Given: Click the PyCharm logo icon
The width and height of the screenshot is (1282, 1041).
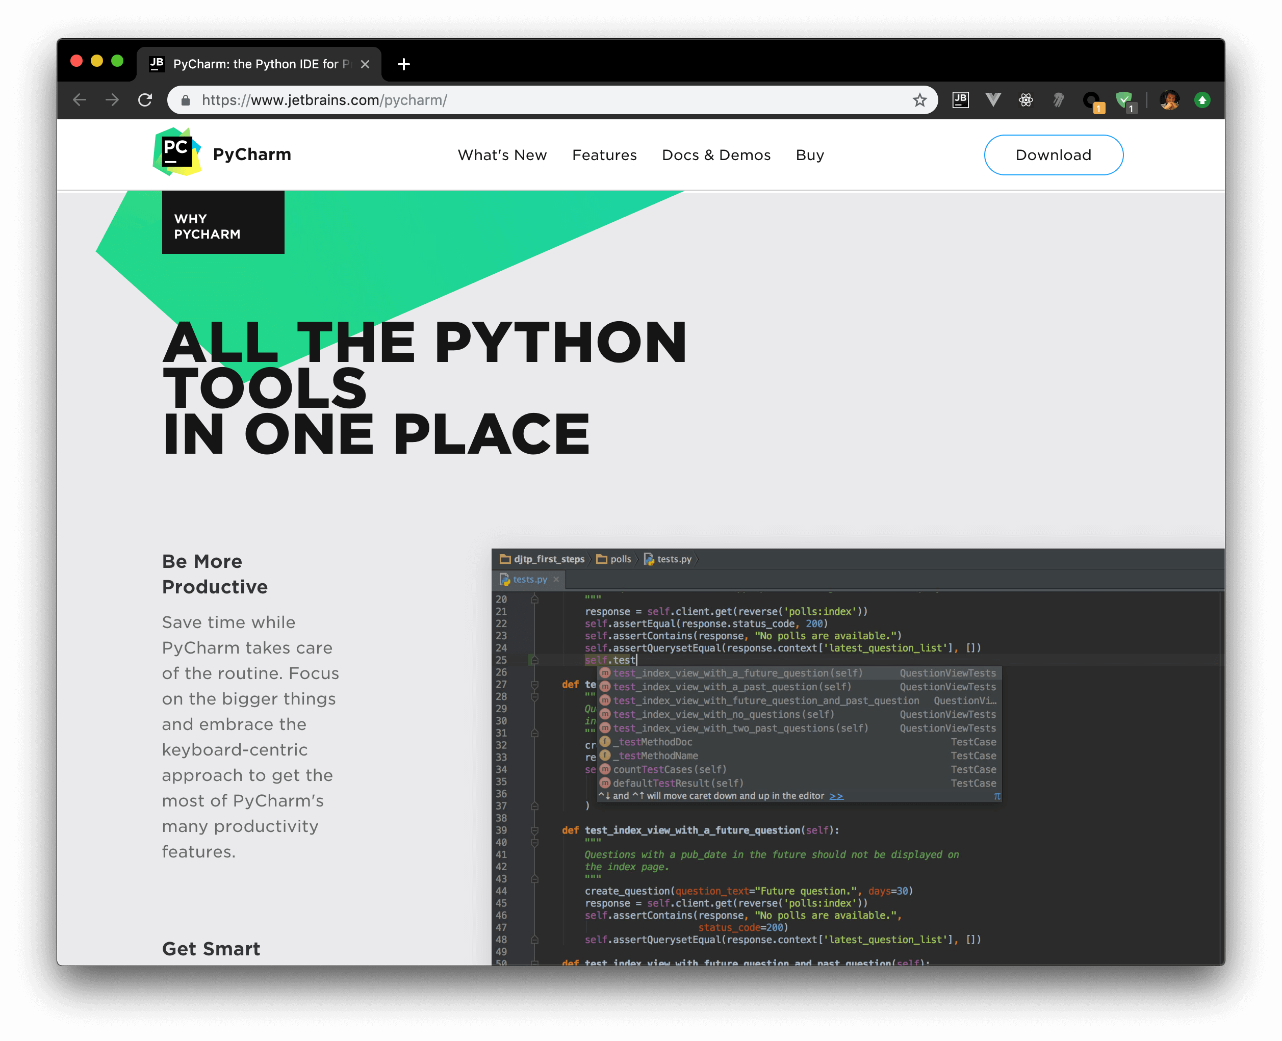Looking at the screenshot, I should [x=177, y=152].
